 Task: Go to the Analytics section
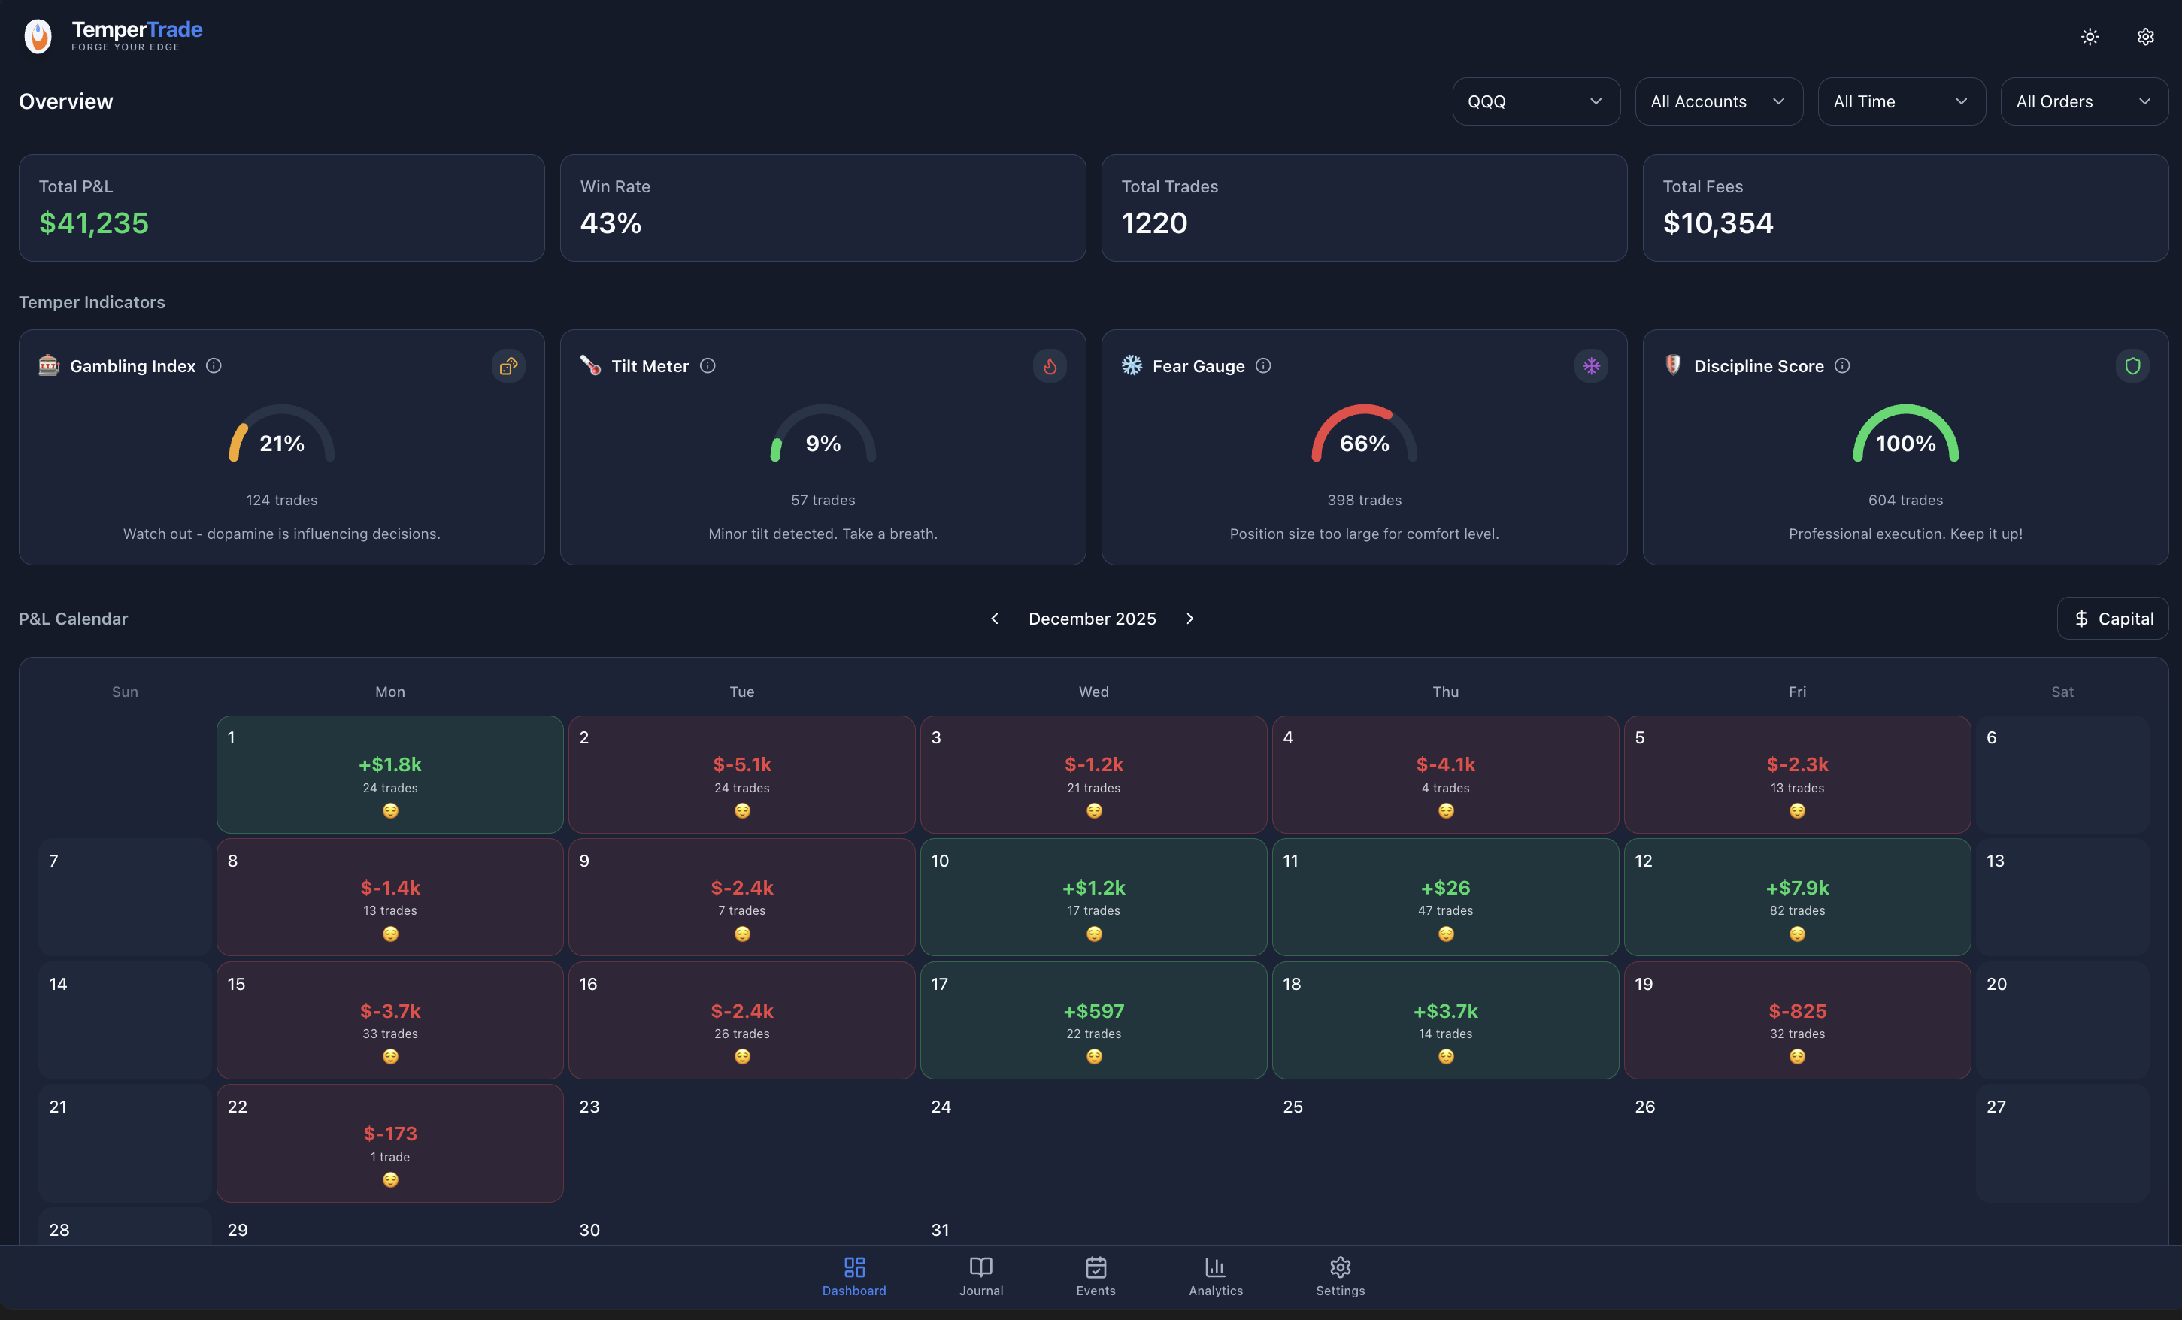point(1215,1276)
